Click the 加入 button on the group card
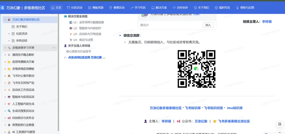 (208, 25)
